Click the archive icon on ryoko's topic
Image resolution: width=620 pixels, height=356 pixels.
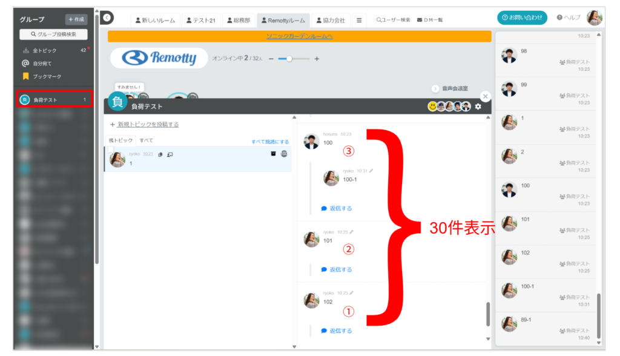pyautogui.click(x=273, y=154)
